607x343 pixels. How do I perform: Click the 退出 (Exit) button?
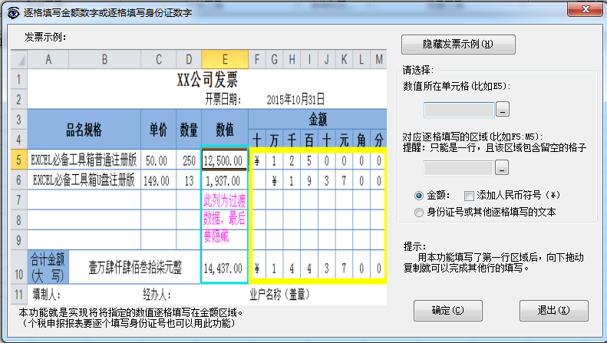pos(553,310)
